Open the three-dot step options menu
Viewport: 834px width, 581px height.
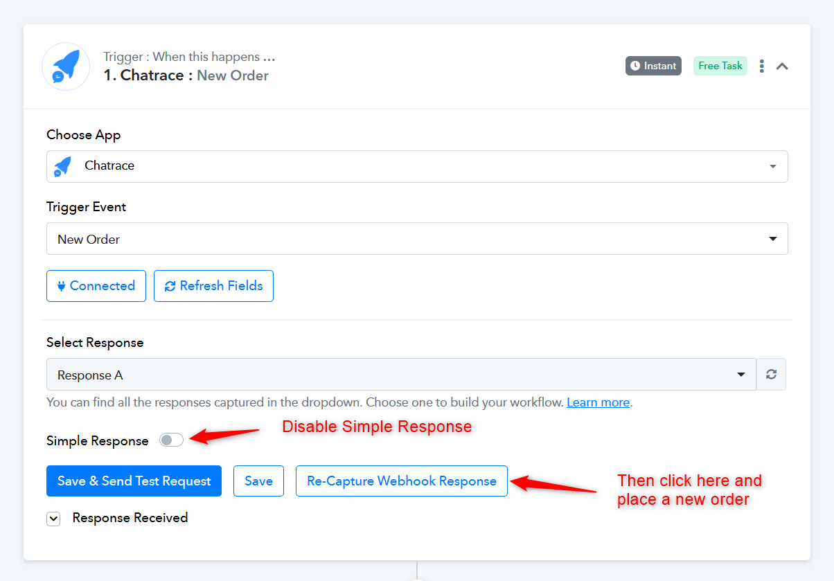click(x=762, y=66)
